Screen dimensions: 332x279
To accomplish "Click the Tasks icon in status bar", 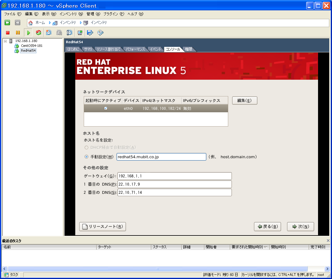I will point(6,275).
